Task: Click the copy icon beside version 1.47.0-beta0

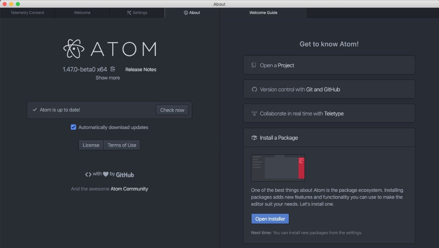Action: (x=113, y=69)
